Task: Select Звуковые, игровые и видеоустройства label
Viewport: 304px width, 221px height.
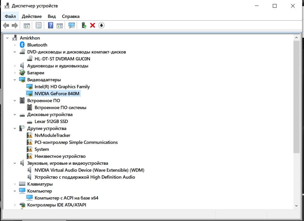Action: 68,163
